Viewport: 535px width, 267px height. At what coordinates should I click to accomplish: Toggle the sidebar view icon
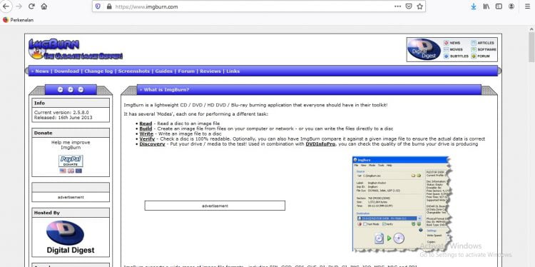[x=499, y=6]
